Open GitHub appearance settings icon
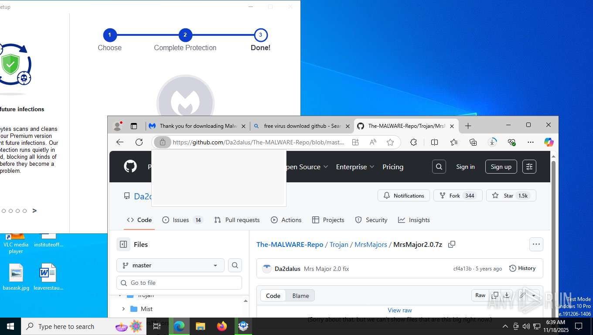Viewport: 593px width, 335px height. pos(529,167)
